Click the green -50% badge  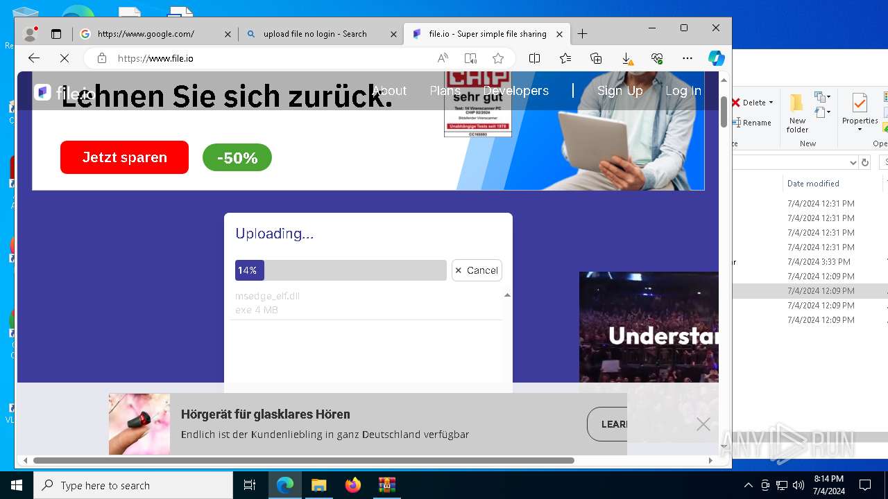click(237, 158)
